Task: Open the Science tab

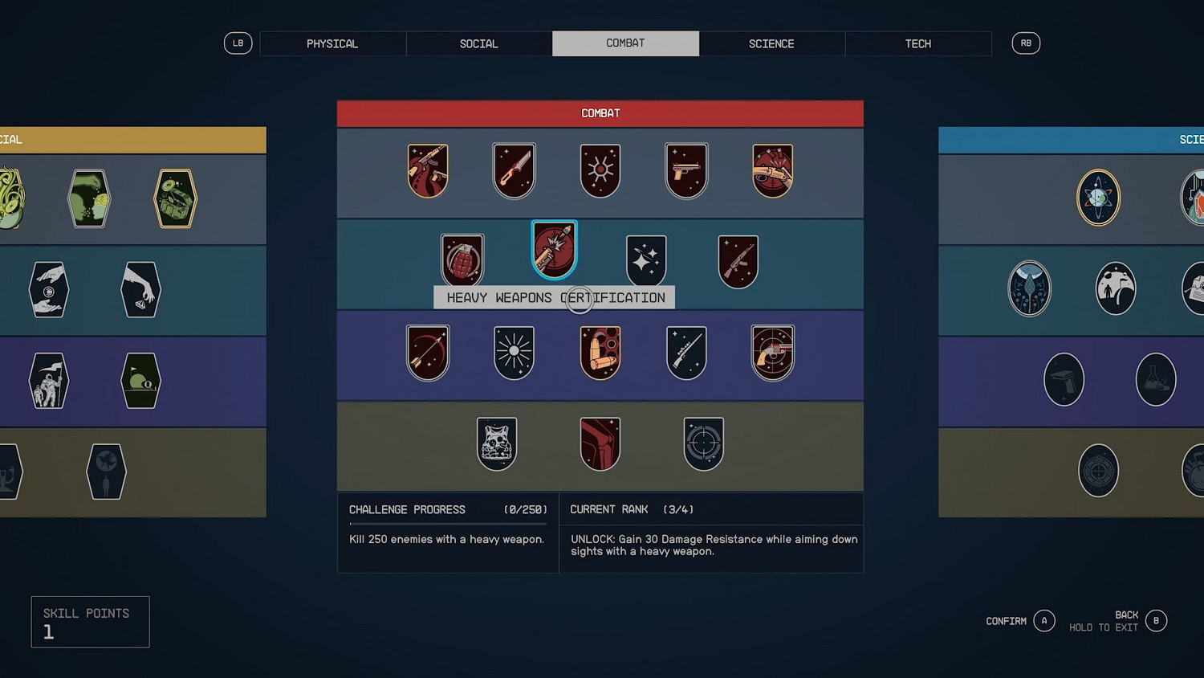Action: [x=771, y=43]
